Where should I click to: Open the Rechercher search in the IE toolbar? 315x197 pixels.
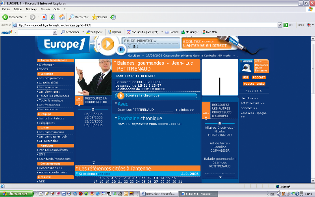coord(79,17)
